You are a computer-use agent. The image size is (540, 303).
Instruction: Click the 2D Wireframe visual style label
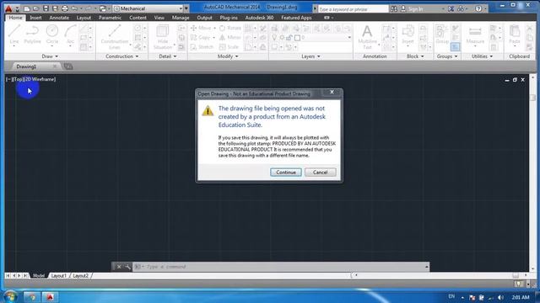(39, 79)
